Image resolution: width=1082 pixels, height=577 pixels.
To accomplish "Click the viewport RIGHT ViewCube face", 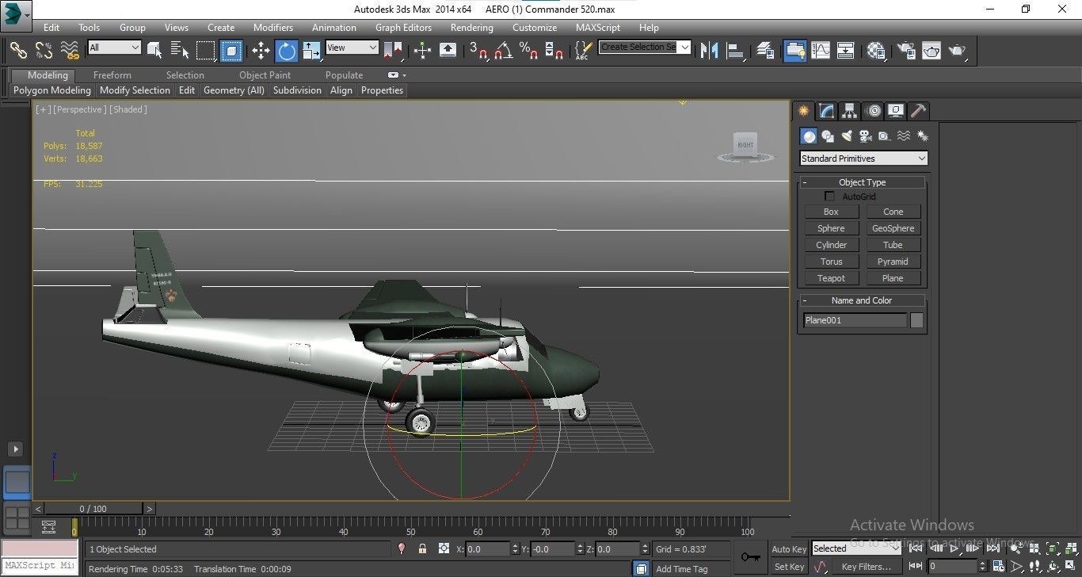I will tap(745, 145).
